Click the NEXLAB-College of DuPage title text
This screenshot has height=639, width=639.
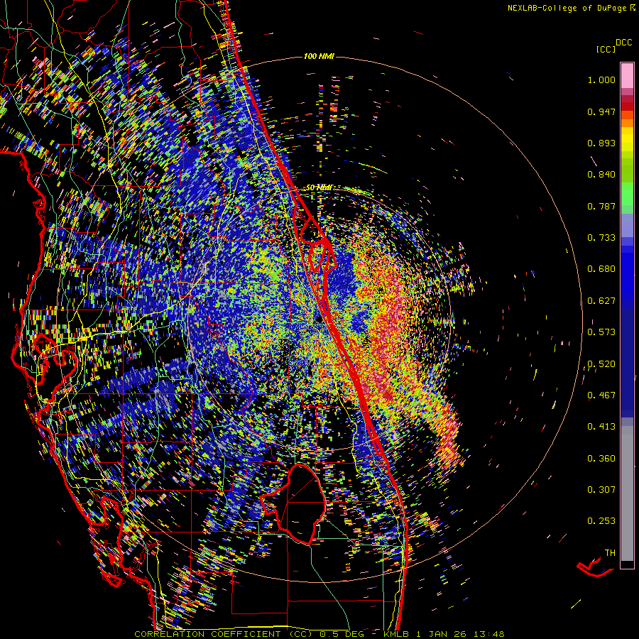click(571, 8)
